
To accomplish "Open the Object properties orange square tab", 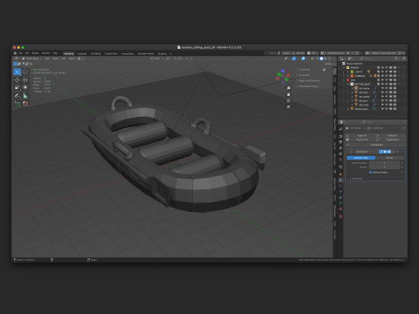I will click(x=340, y=174).
